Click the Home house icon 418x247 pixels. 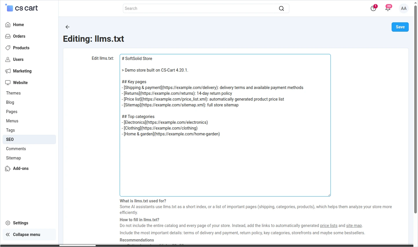coord(8,25)
